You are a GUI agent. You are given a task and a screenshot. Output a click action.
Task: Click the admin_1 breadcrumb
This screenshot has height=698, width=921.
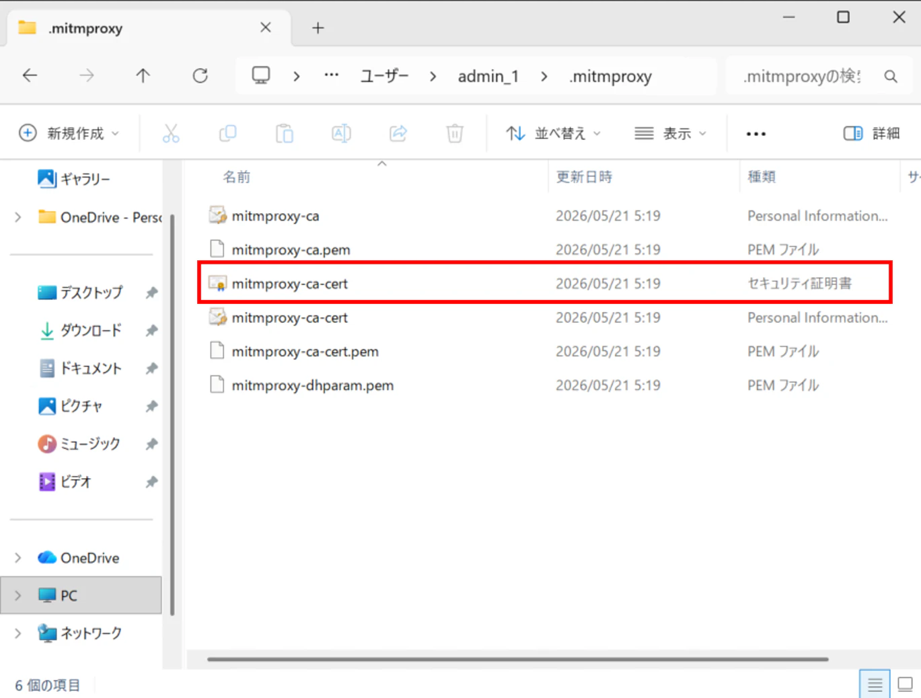pos(488,76)
